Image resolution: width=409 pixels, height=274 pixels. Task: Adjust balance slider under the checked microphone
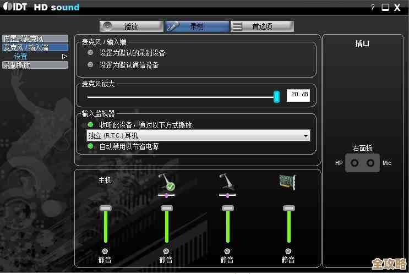pyautogui.click(x=166, y=195)
